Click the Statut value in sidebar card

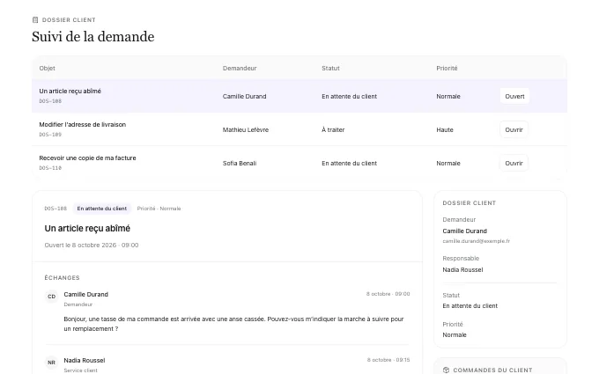(x=470, y=305)
